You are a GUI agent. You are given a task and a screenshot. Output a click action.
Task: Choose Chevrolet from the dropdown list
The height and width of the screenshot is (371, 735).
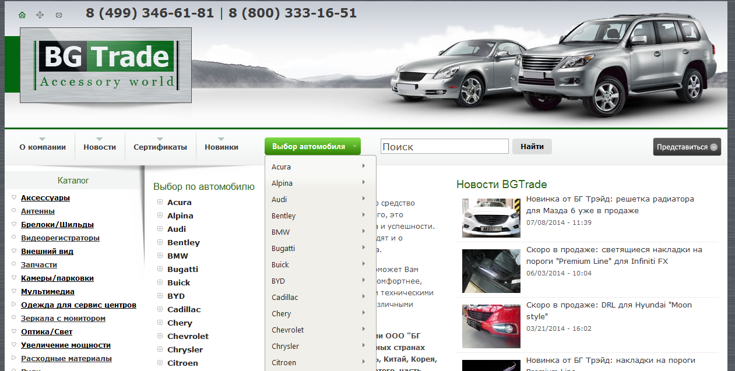287,330
